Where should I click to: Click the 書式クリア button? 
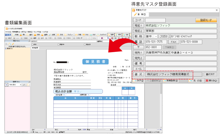pos(210,74)
